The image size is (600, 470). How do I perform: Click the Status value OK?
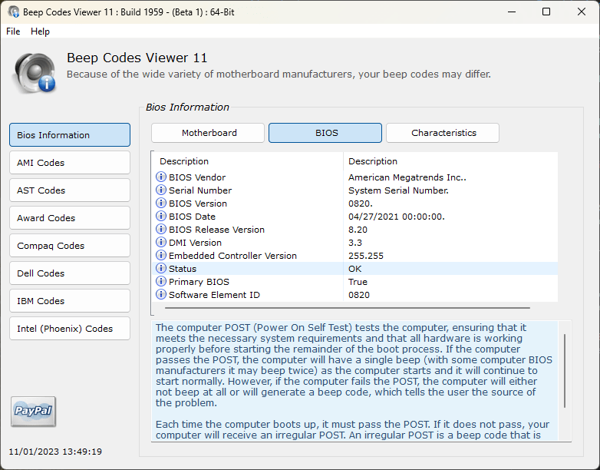[x=354, y=269]
